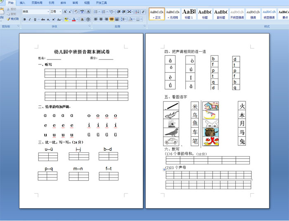Open underline style dropdown arrow
Screen dimensions: 289x221
point(39,19)
